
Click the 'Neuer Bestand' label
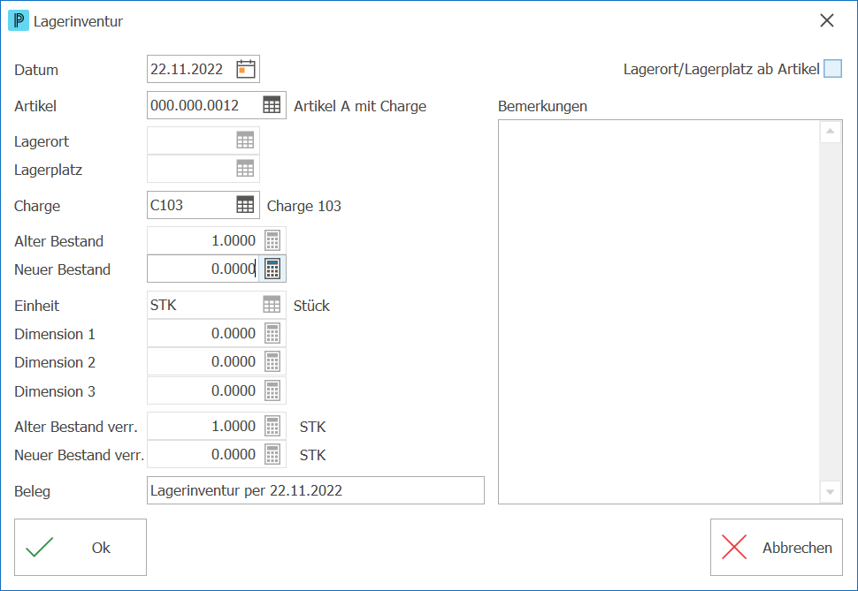click(63, 269)
